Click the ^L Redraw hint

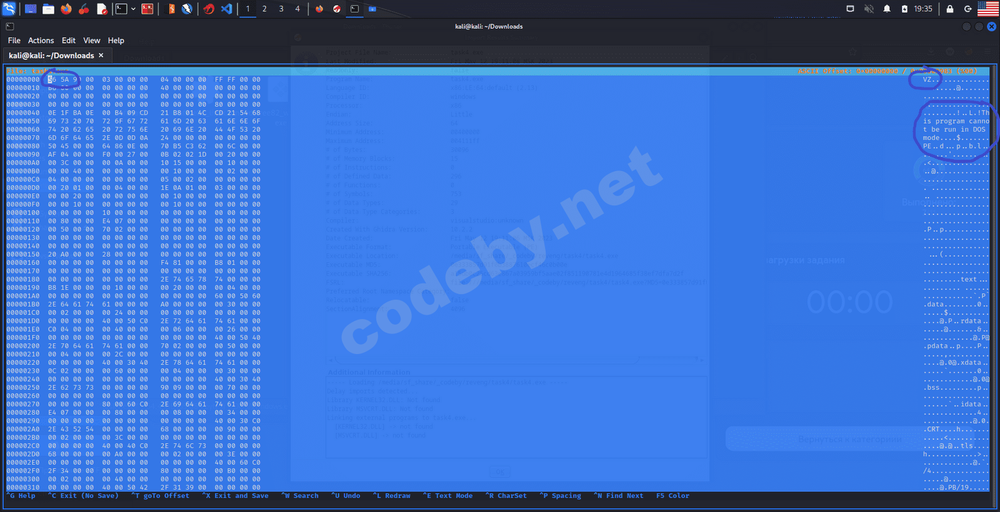(x=392, y=496)
